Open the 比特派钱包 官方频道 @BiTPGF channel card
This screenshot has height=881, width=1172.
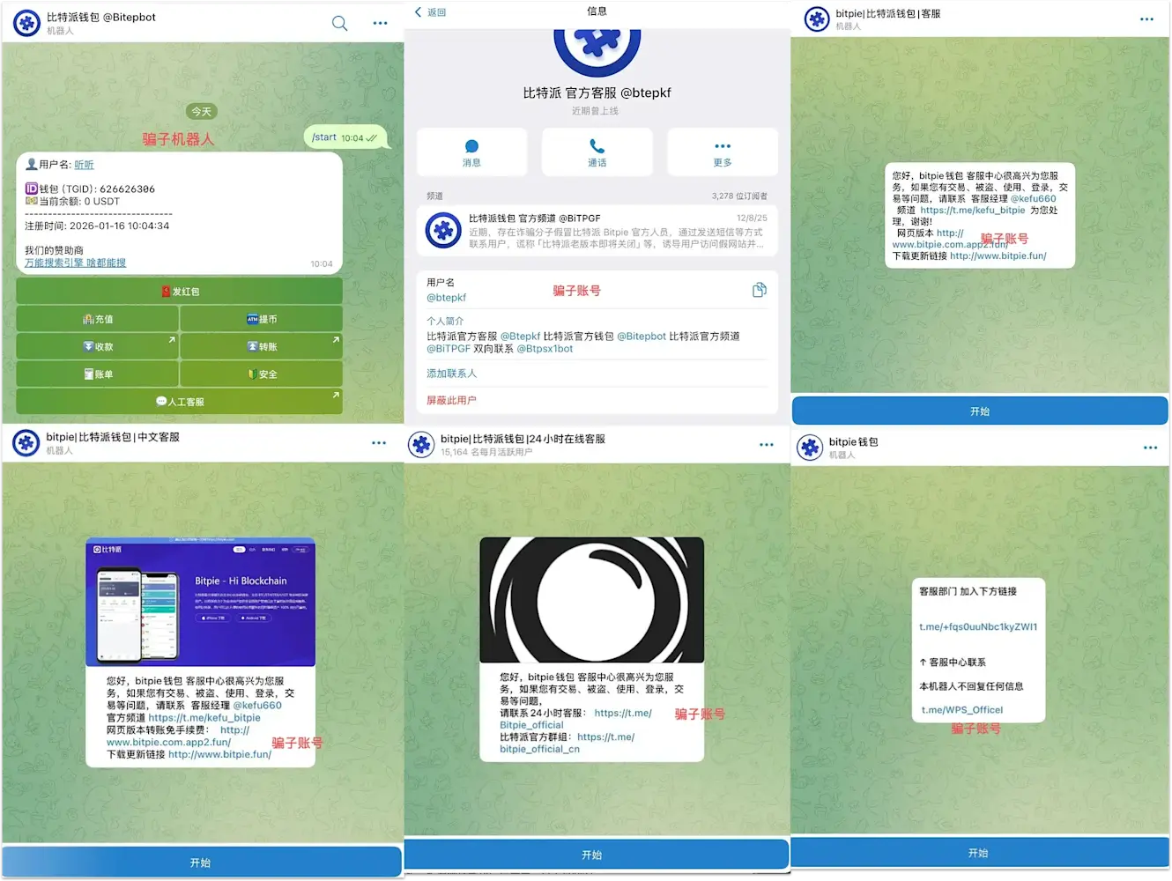tap(597, 231)
